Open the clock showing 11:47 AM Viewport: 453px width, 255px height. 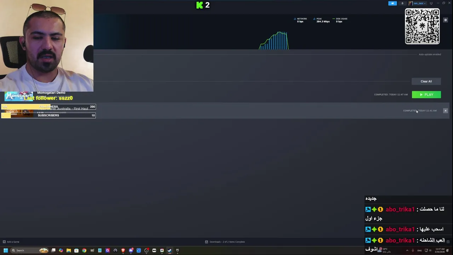pyautogui.click(x=440, y=250)
